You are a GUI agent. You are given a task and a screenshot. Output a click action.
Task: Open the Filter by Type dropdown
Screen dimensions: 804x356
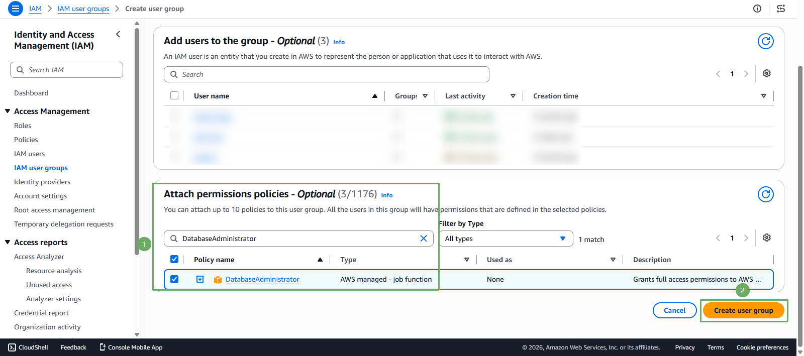tap(506, 239)
